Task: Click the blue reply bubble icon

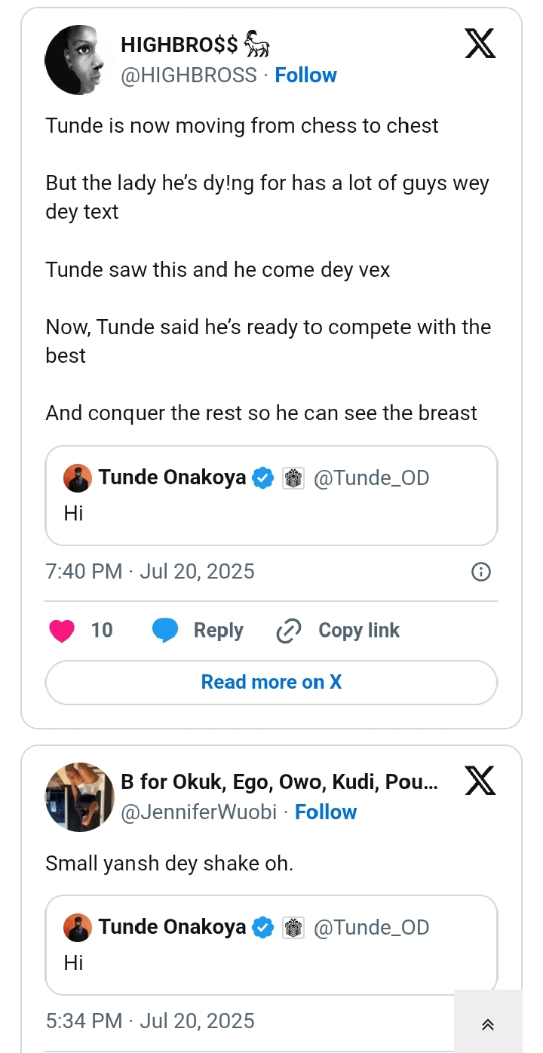Action: [165, 631]
